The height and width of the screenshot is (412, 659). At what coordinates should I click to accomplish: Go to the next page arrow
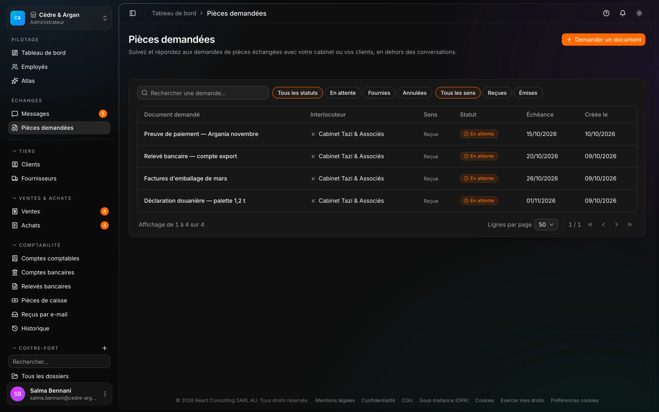(x=616, y=224)
